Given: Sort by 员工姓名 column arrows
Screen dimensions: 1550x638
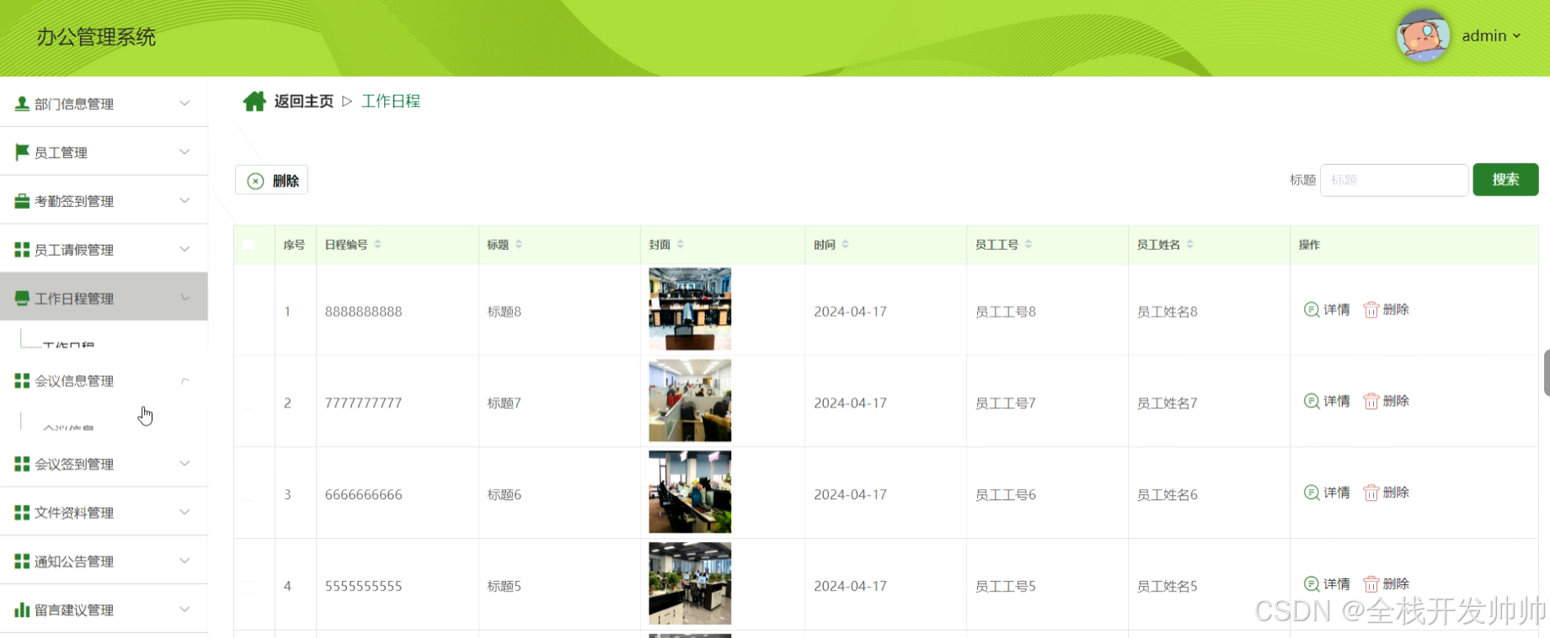Looking at the screenshot, I should [x=1190, y=244].
